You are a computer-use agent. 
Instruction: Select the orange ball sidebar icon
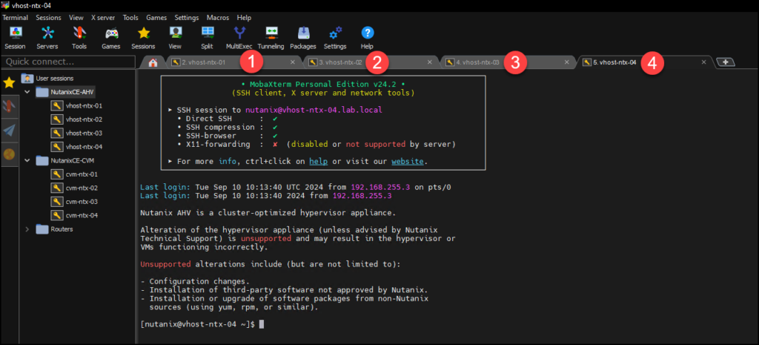(9, 154)
